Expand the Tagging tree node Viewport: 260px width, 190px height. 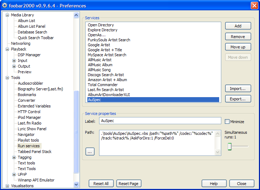click(x=14, y=157)
